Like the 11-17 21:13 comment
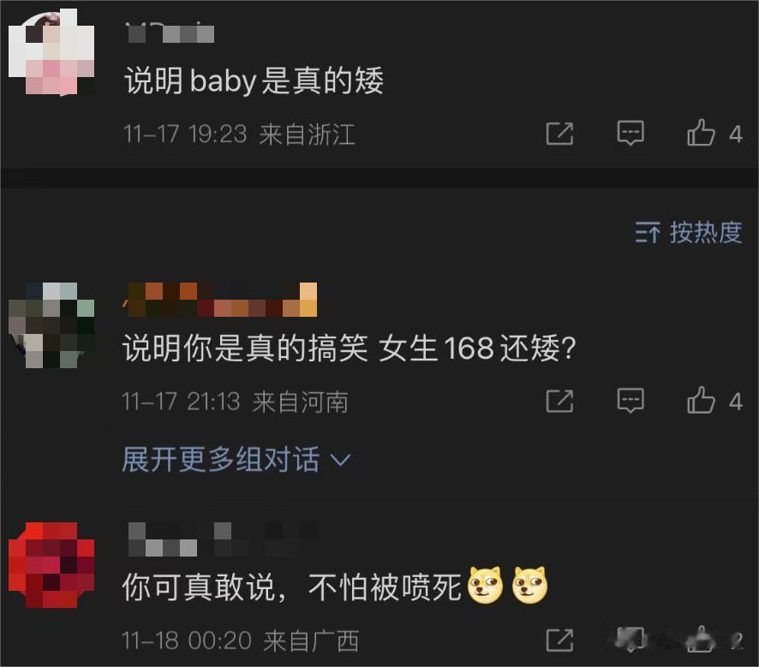 click(701, 400)
